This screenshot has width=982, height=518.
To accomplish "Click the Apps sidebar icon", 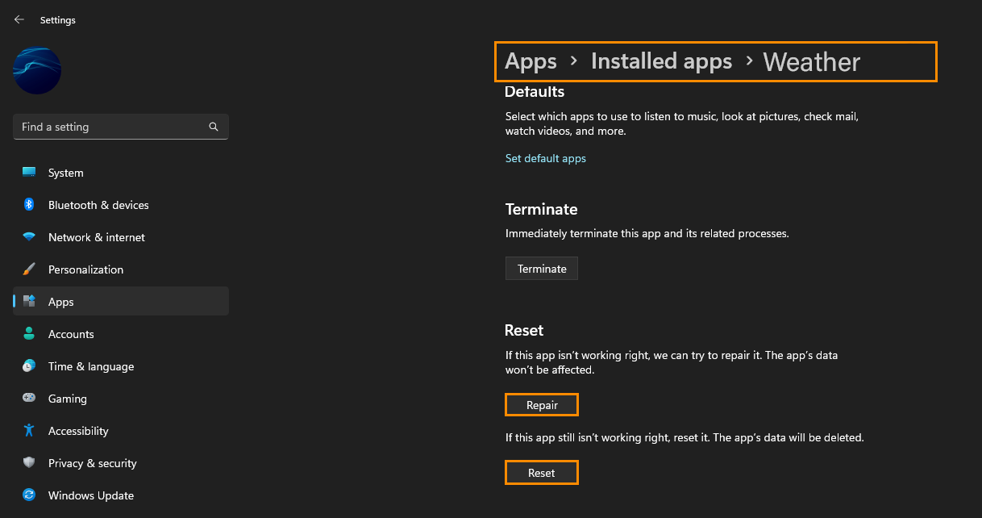I will tap(29, 302).
